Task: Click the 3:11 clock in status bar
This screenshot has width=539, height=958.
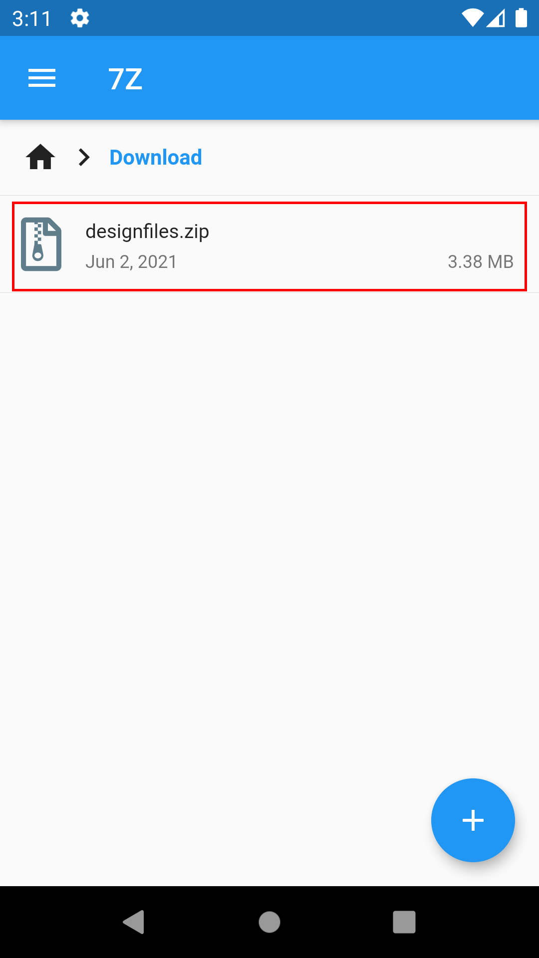Action: coord(31,19)
